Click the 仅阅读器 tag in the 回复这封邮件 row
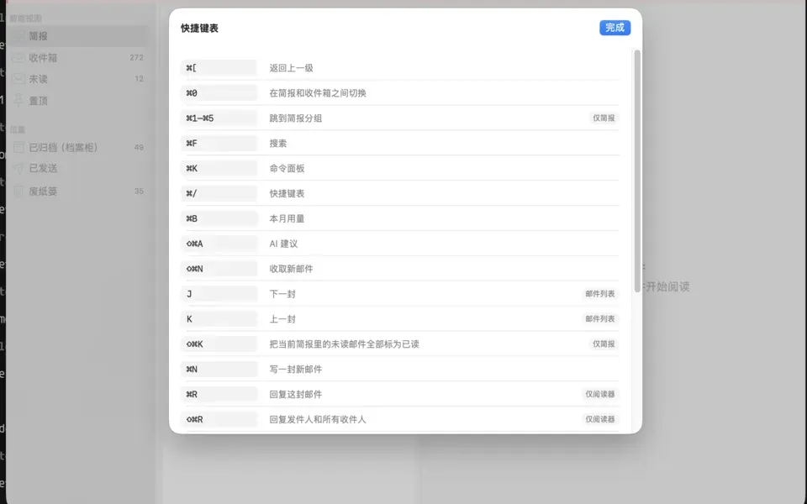 coord(600,395)
